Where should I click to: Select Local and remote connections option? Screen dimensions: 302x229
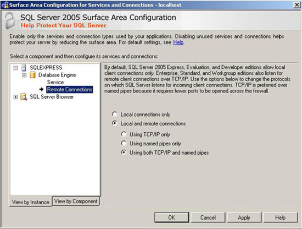[115, 123]
